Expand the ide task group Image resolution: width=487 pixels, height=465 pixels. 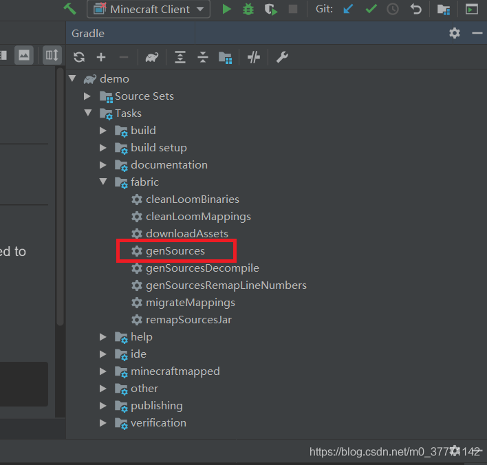coord(102,354)
